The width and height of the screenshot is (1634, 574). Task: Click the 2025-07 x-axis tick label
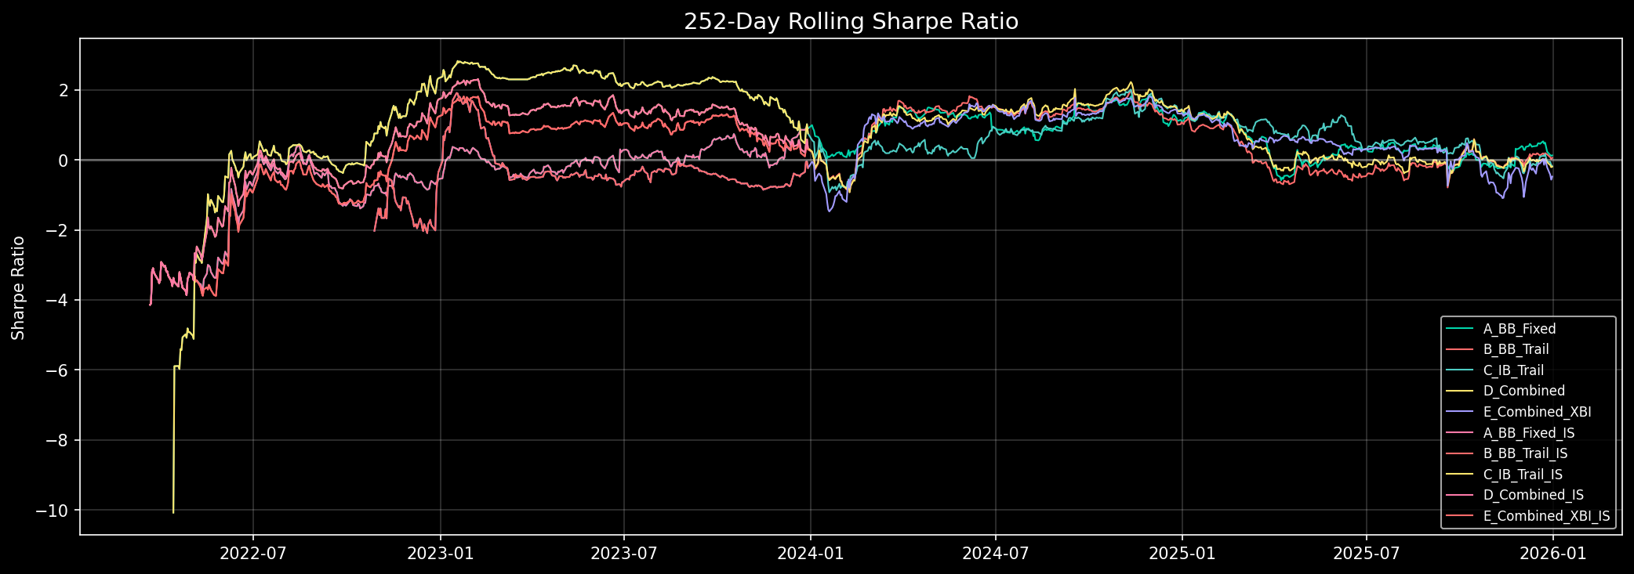click(1367, 554)
